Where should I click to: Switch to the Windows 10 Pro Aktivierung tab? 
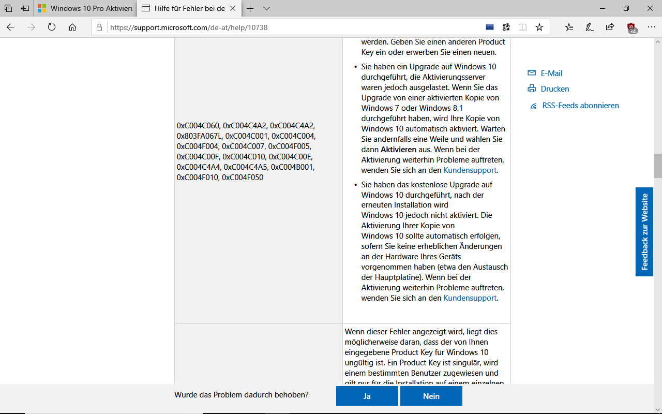pos(84,8)
